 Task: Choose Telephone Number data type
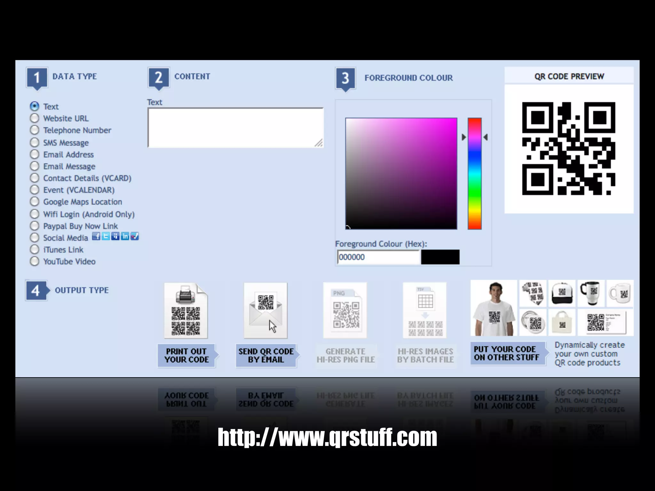pos(35,130)
